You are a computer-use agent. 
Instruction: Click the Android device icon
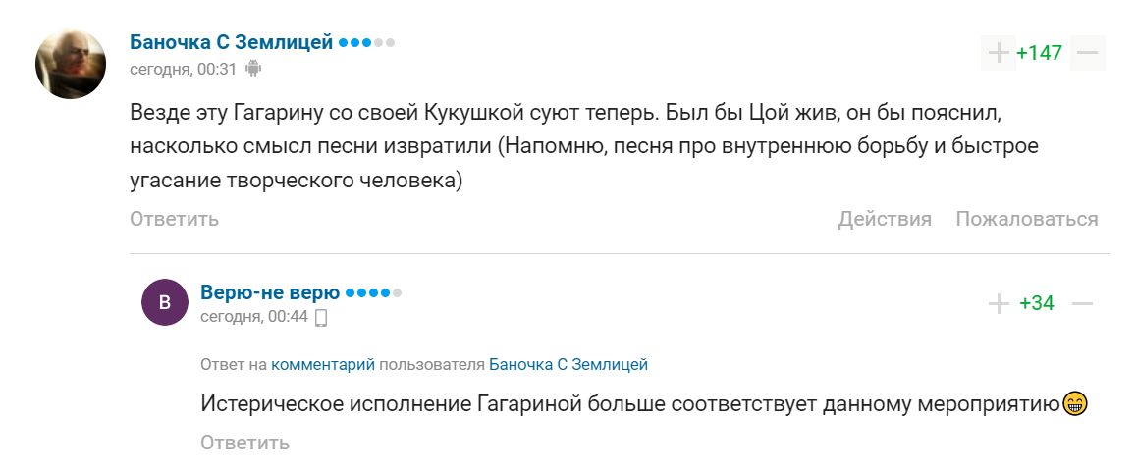[x=253, y=69]
